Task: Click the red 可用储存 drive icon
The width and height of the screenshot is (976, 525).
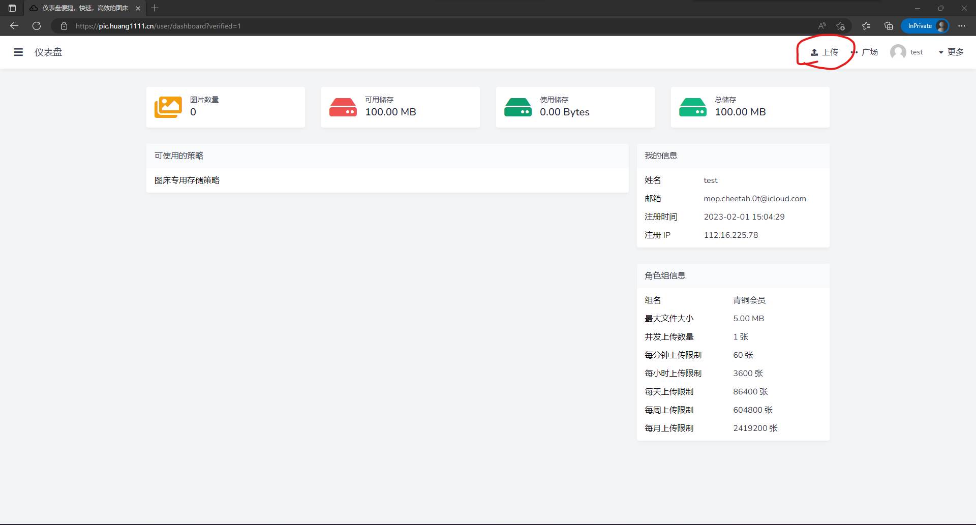Action: tap(343, 107)
